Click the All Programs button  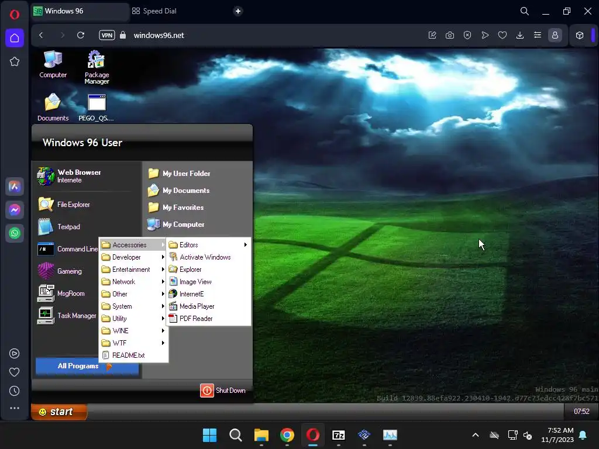pyautogui.click(x=87, y=366)
